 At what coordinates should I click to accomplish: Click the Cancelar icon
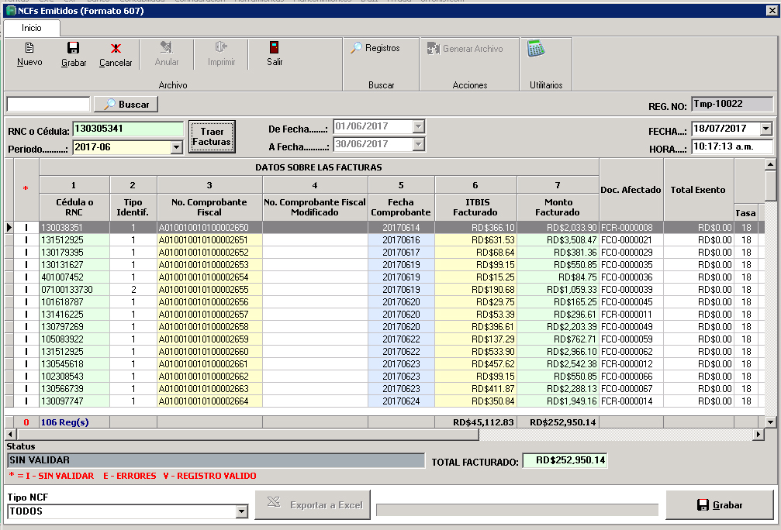tap(115, 53)
